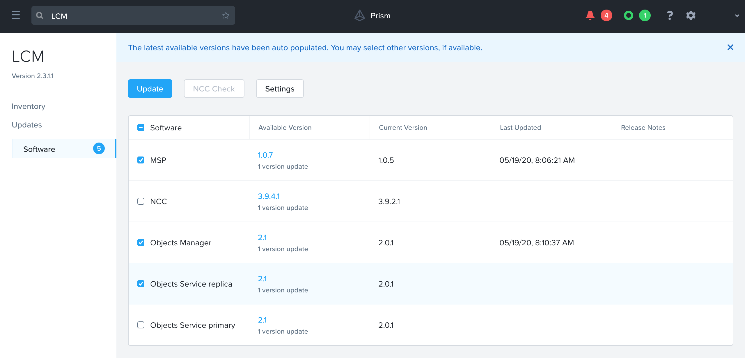
Task: Enable the NCC checkbox for update
Action: [141, 201]
